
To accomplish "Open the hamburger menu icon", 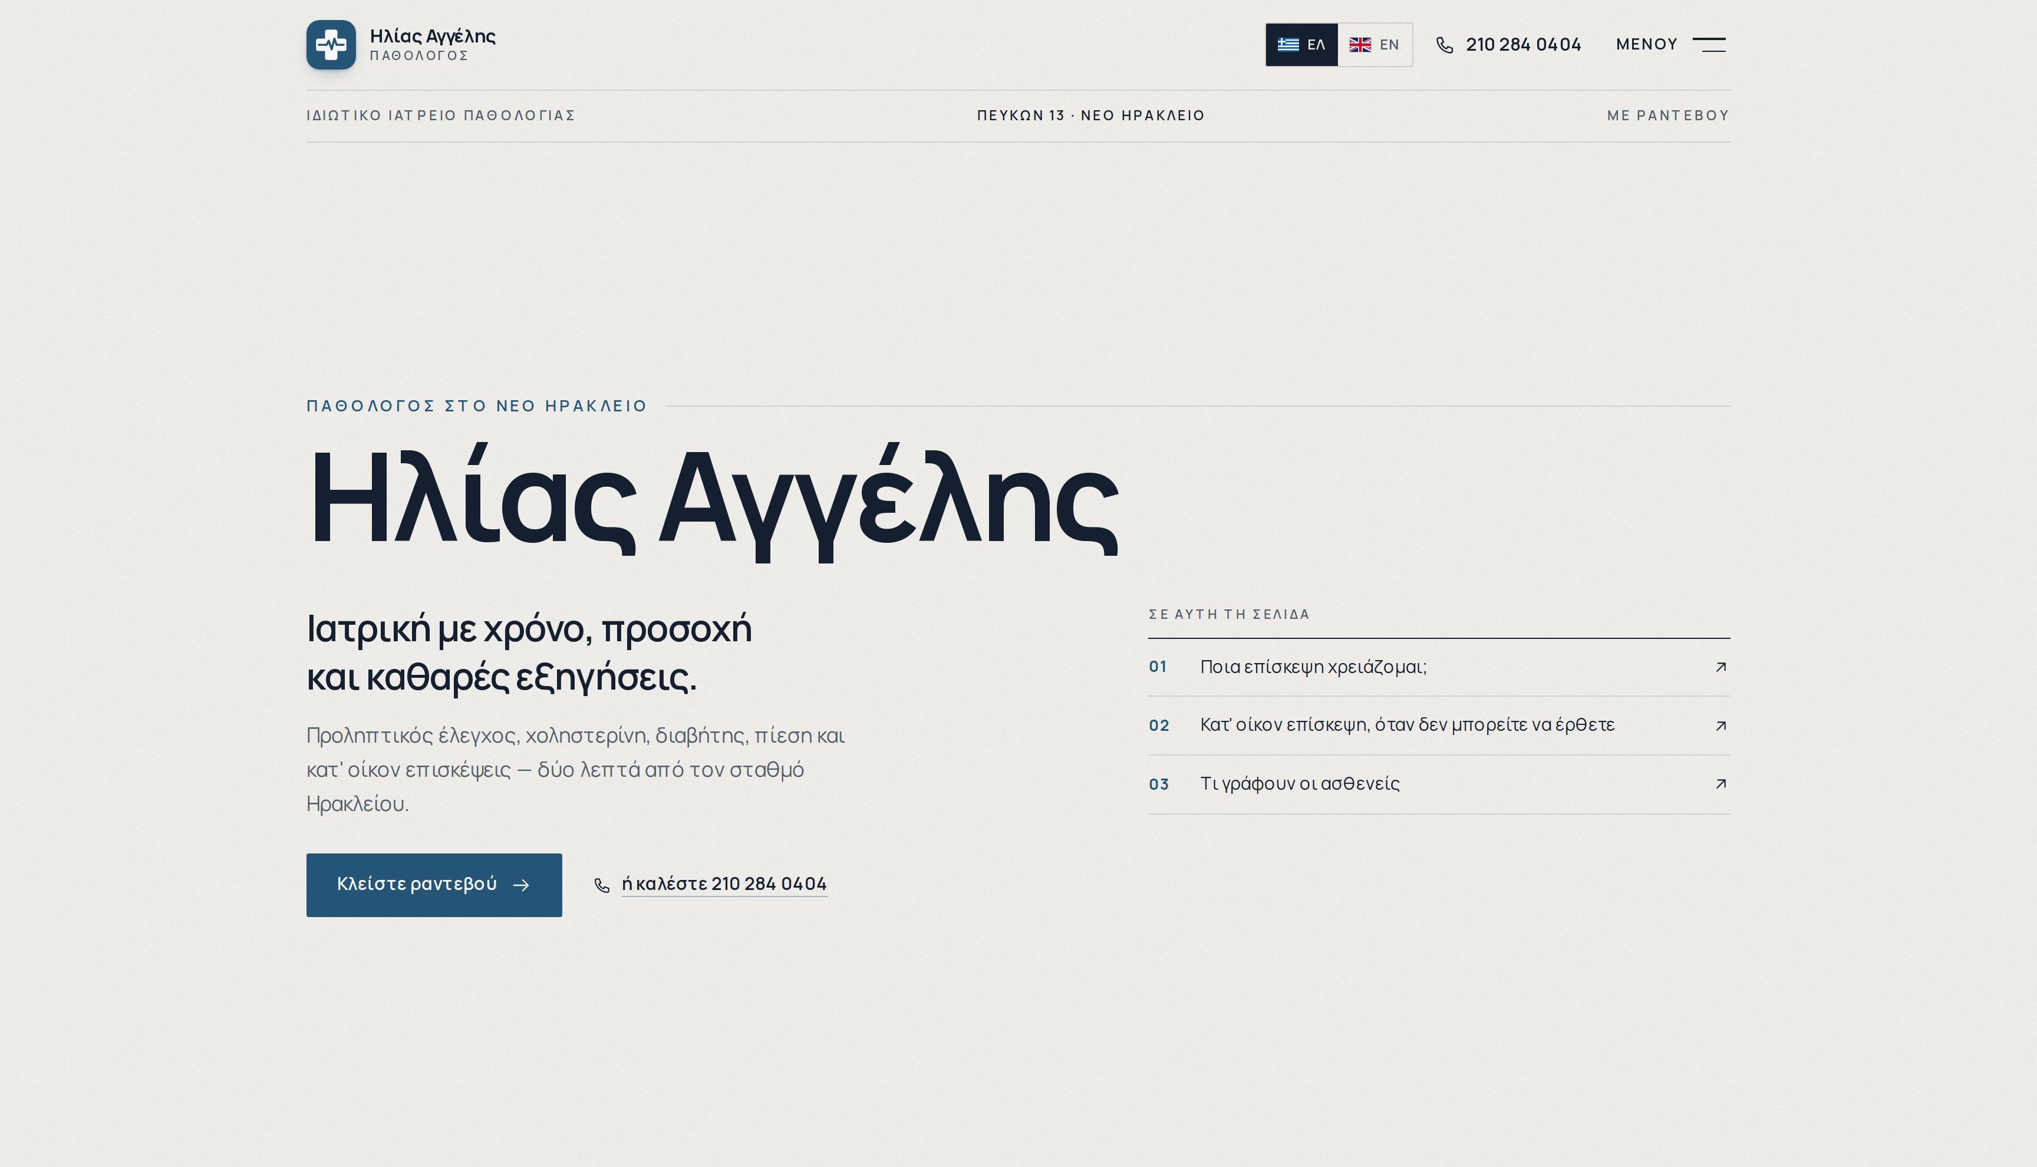I will pyautogui.click(x=1709, y=45).
